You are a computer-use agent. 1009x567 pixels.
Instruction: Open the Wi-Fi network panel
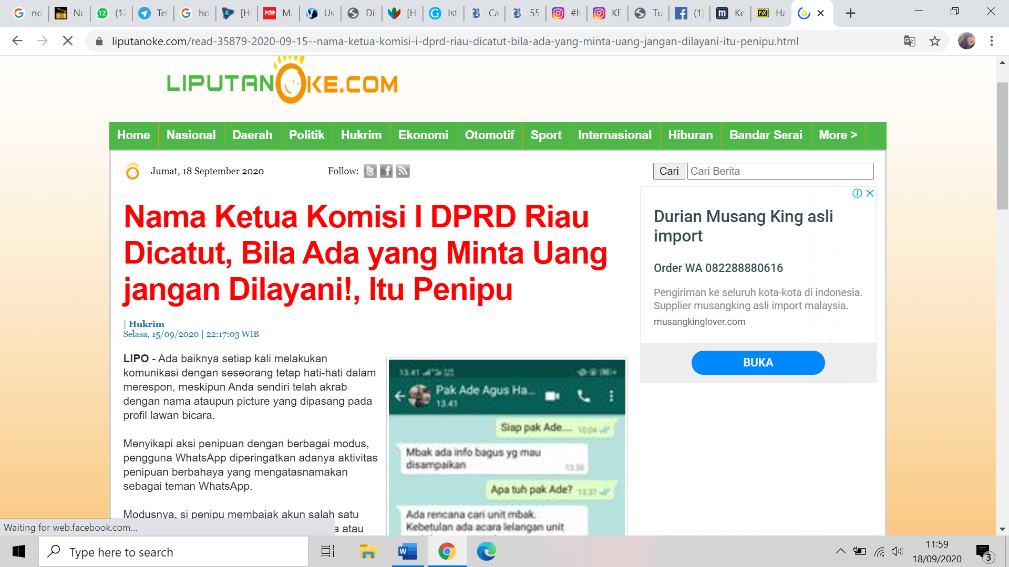[x=879, y=551]
